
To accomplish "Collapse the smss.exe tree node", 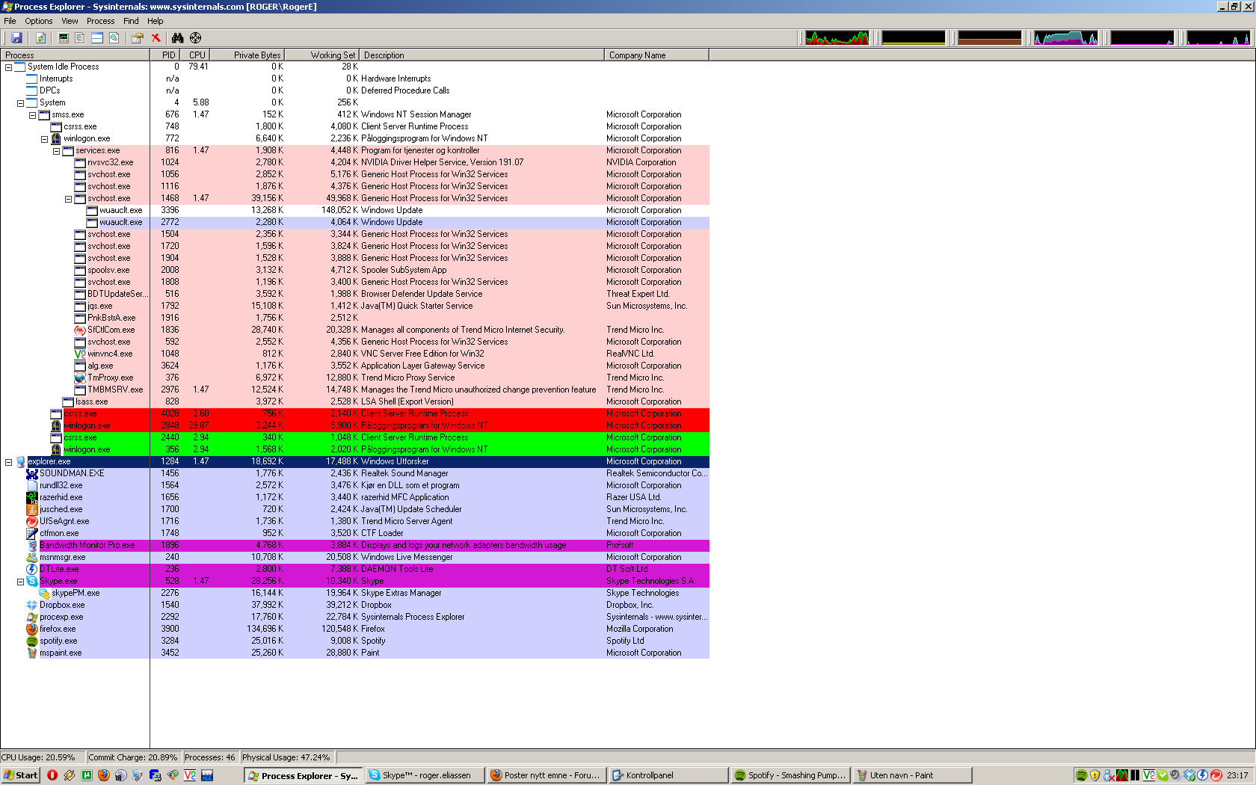I will coord(32,115).
